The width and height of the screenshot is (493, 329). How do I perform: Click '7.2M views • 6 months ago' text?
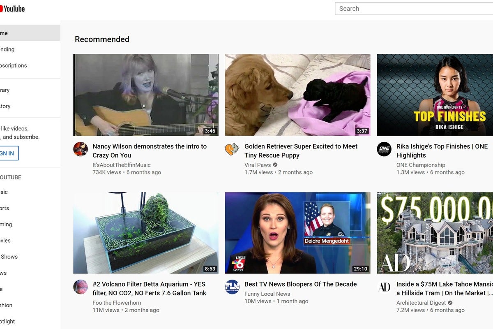tap(431, 310)
